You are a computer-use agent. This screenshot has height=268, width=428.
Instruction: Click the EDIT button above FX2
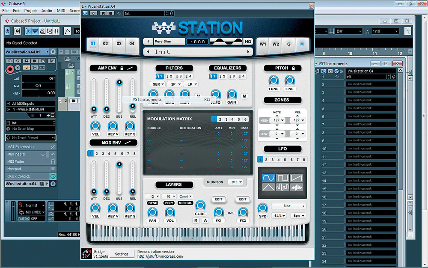pos(243,199)
